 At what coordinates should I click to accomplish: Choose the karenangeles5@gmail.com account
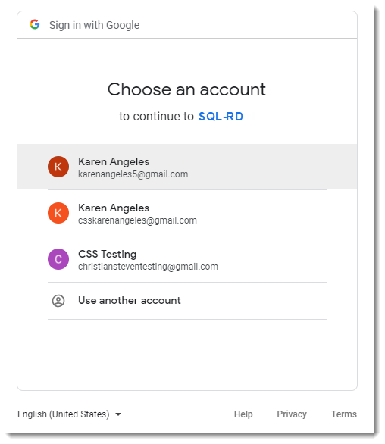click(x=187, y=167)
